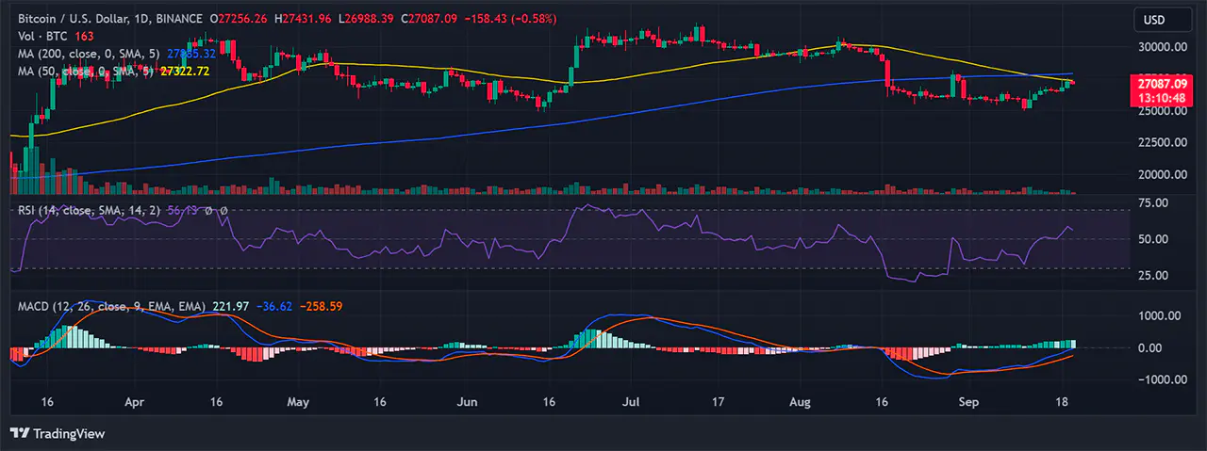Click the volume value 163
The height and width of the screenshot is (451, 1207).
[x=84, y=36]
